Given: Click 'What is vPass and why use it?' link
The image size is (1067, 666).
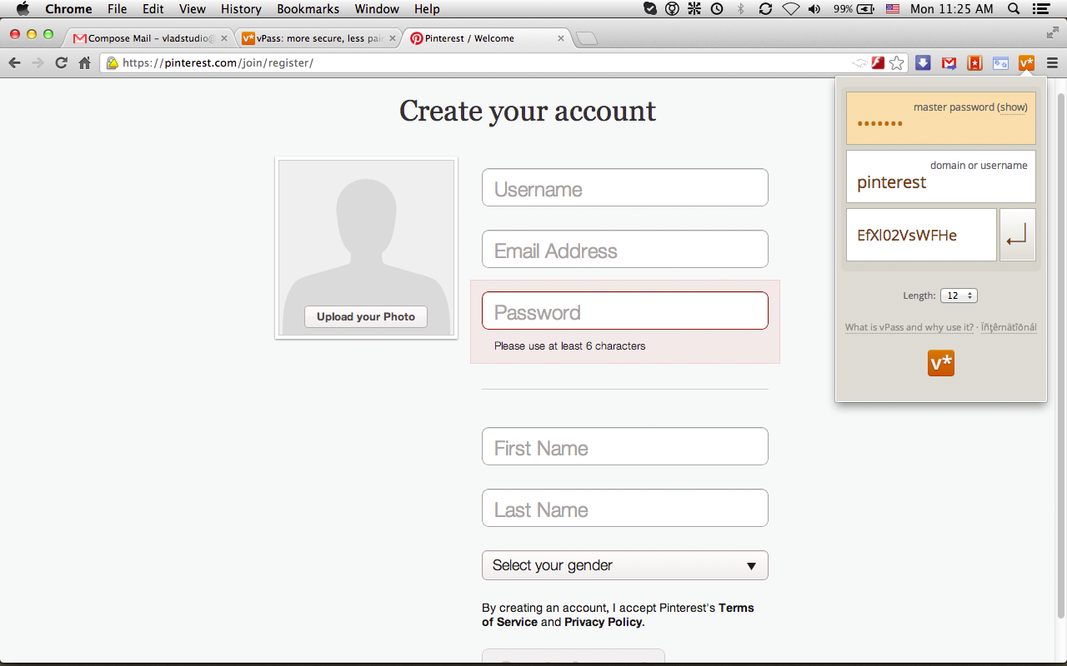Looking at the screenshot, I should click(x=909, y=327).
